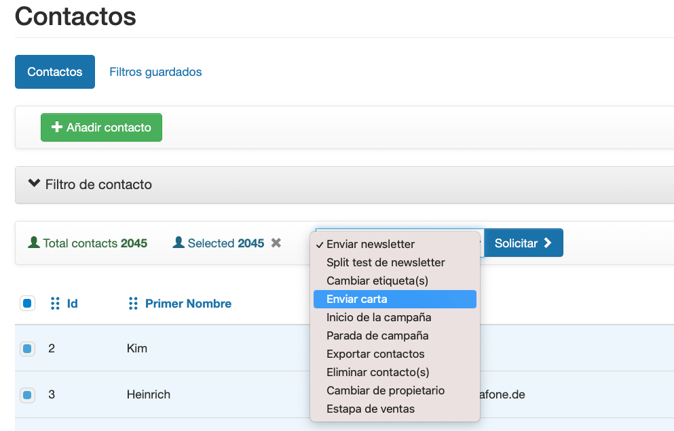Screen dimensions: 674x431
Task: Clear selection using the X icon
Action: (x=276, y=243)
